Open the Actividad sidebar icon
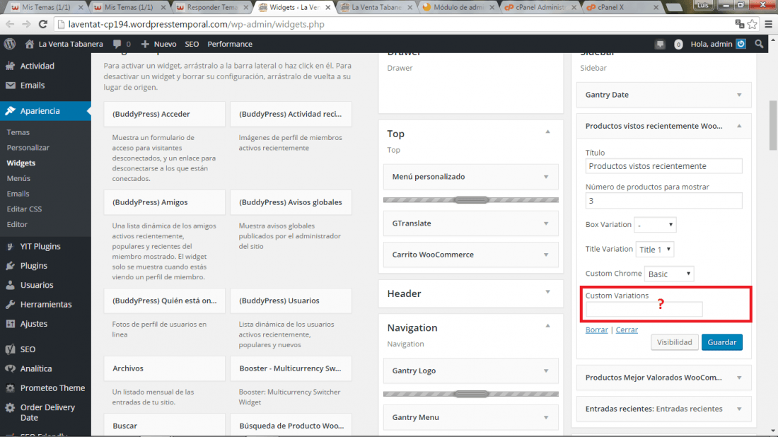The width and height of the screenshot is (778, 437). pos(11,66)
